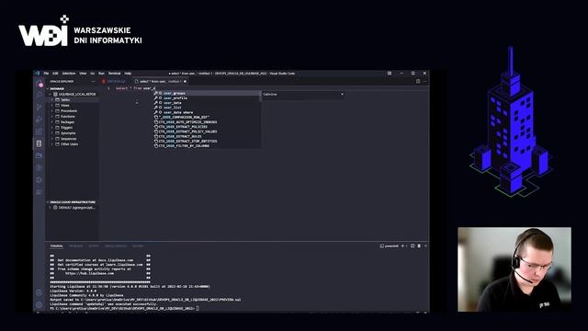Expand the DEFAULT cloud profile node
Viewport: 588px width, 331px height.
50,208
